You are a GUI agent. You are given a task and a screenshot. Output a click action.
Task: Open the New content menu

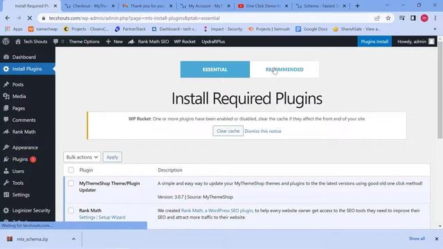pyautogui.click(x=114, y=41)
